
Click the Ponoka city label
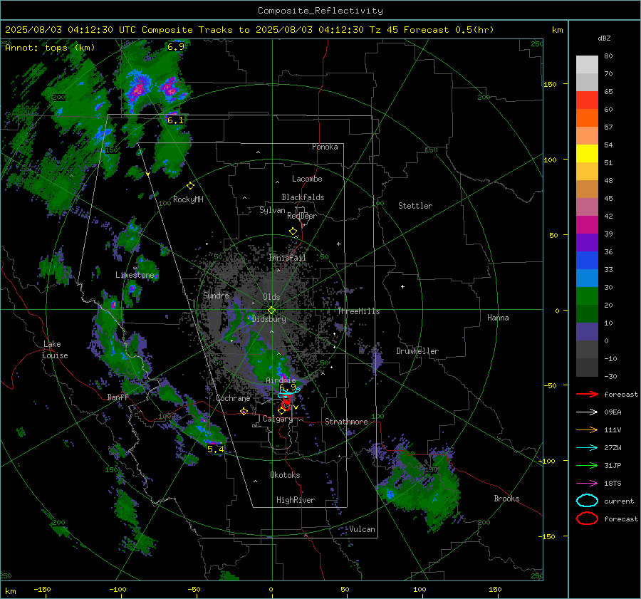(325, 147)
